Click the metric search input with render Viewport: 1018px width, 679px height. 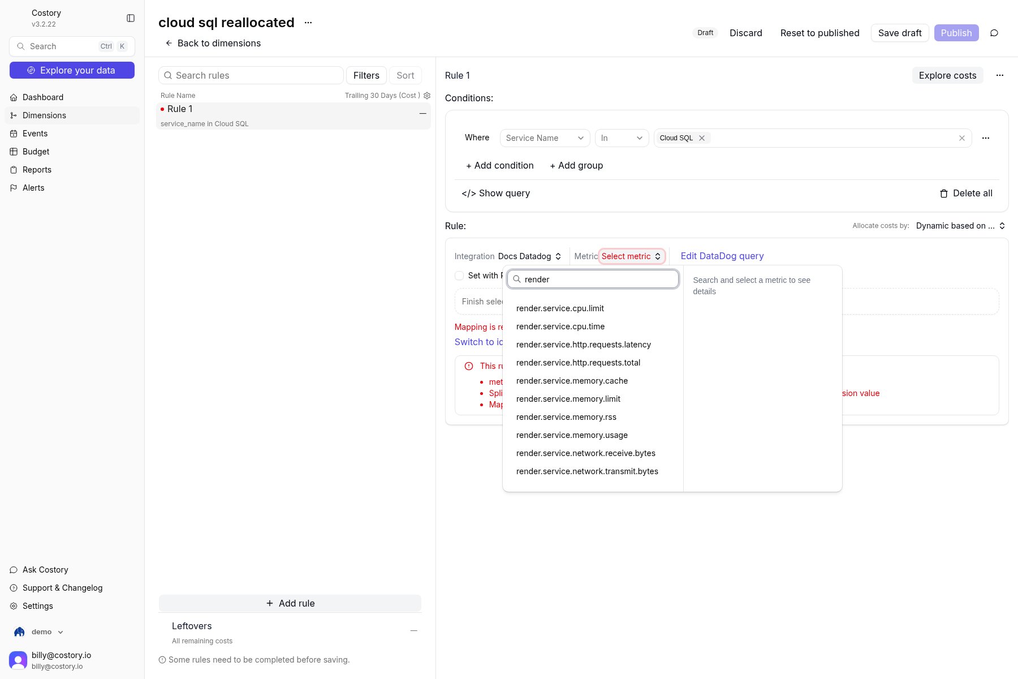point(593,279)
